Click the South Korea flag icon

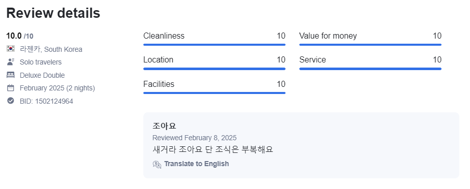click(11, 49)
